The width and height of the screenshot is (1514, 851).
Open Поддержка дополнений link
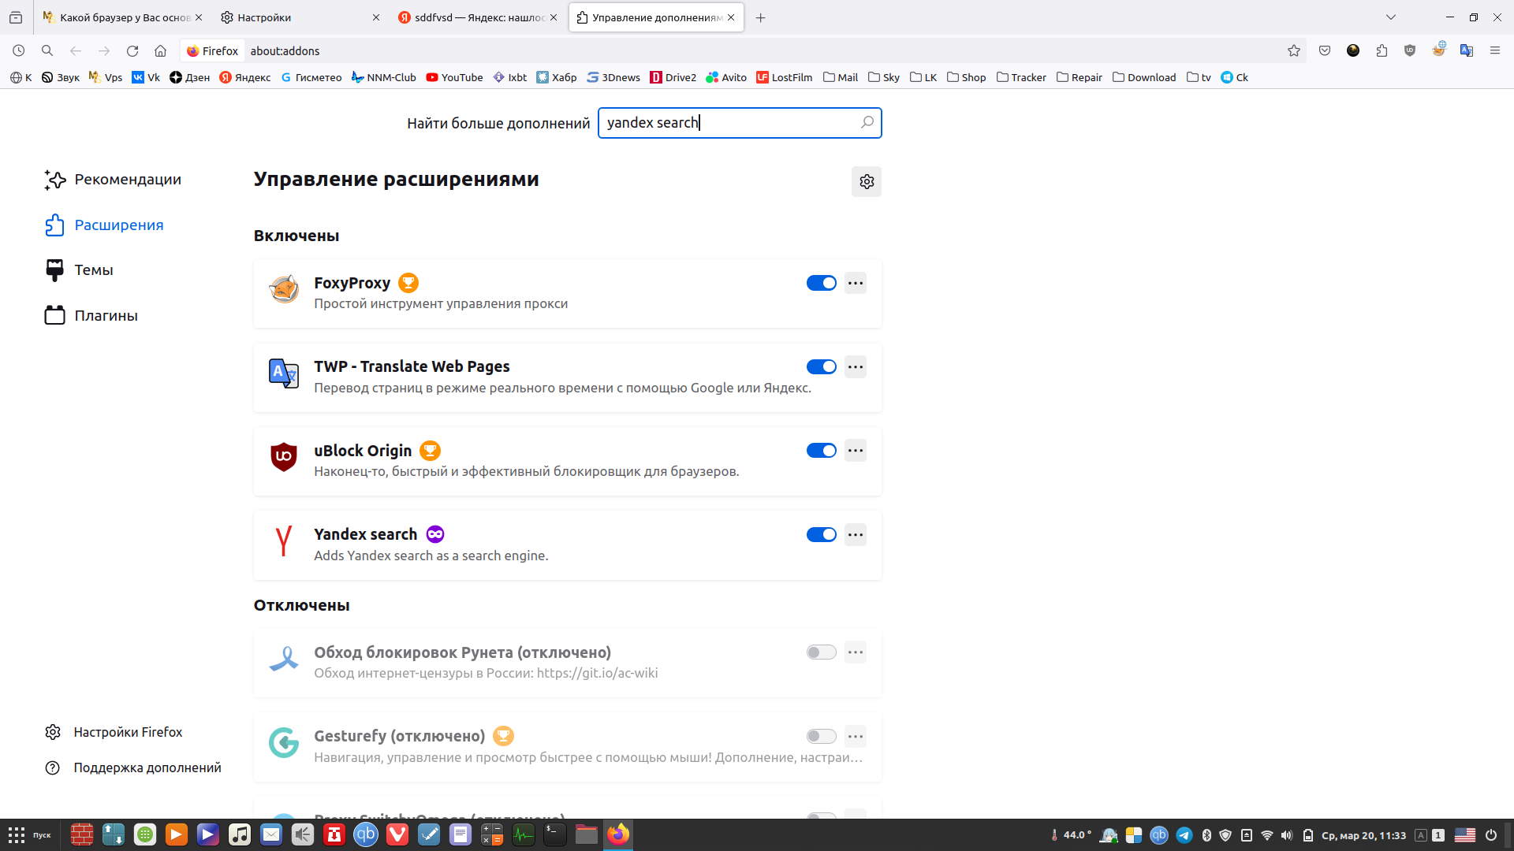pos(133,767)
